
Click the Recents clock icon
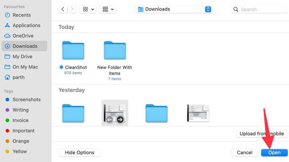(x=7, y=15)
